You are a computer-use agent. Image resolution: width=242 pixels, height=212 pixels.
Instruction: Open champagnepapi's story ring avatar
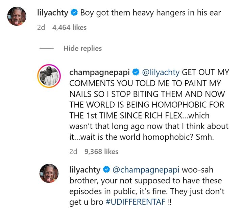tap(49, 76)
